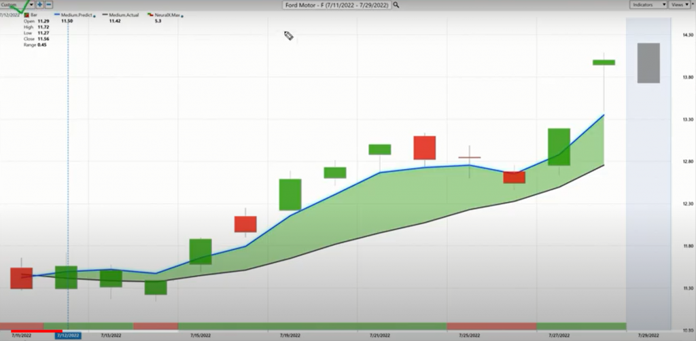Screen dimensions: 696x341
Task: Click the gray forecast bar for 7/29/2022
Action: [648, 63]
